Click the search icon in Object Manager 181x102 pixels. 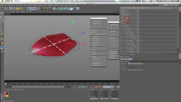coord(173,8)
